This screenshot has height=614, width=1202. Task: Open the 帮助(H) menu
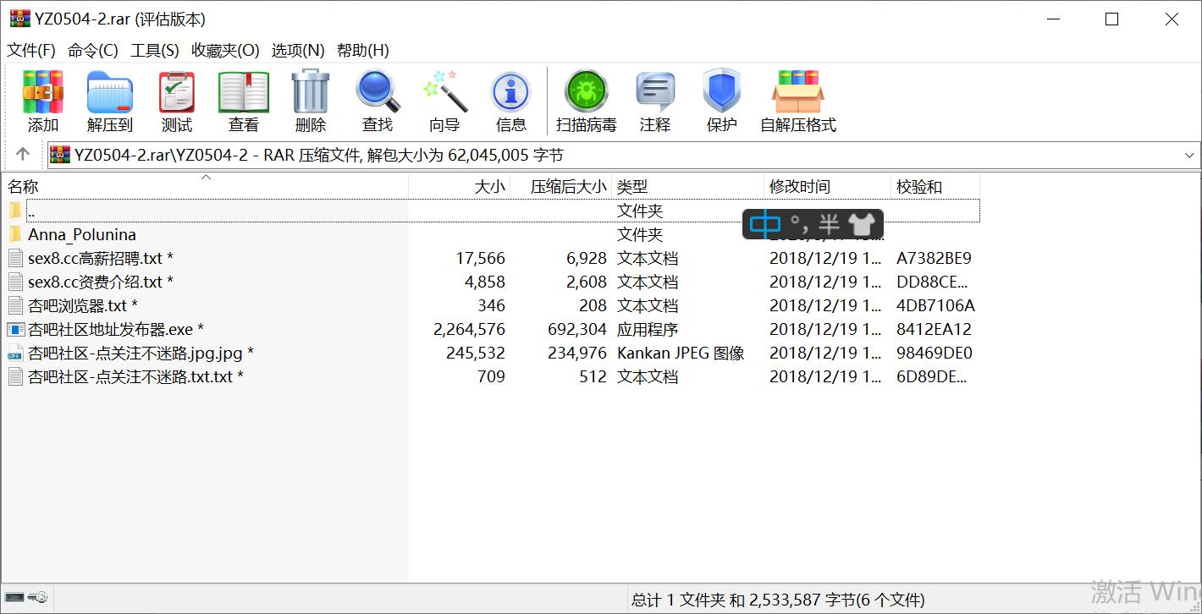pos(362,50)
